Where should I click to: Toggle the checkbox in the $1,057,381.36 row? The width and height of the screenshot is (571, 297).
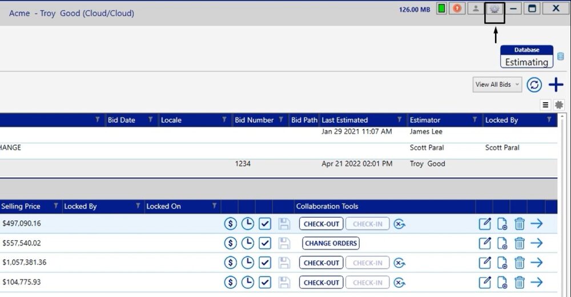pos(264,263)
